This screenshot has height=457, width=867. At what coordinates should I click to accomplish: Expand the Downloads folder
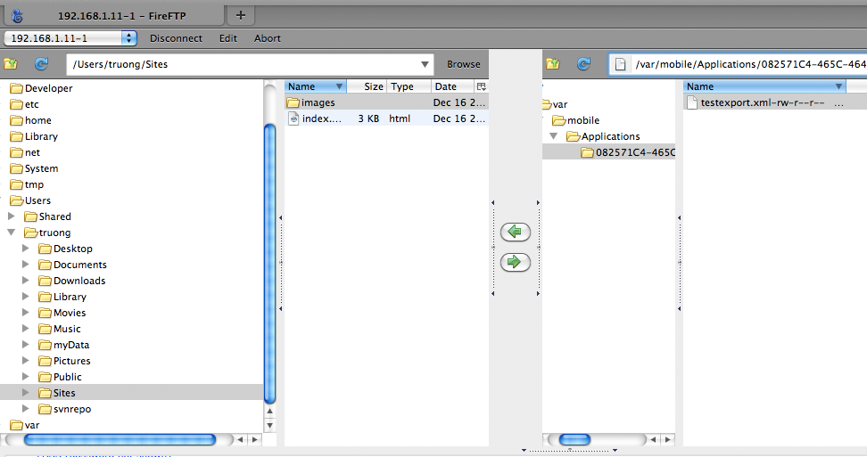26,281
